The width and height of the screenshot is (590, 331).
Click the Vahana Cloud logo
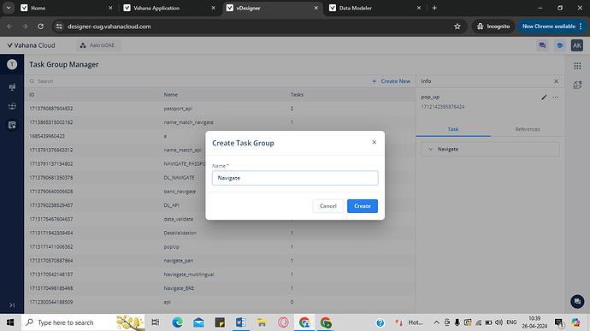[x=31, y=45]
